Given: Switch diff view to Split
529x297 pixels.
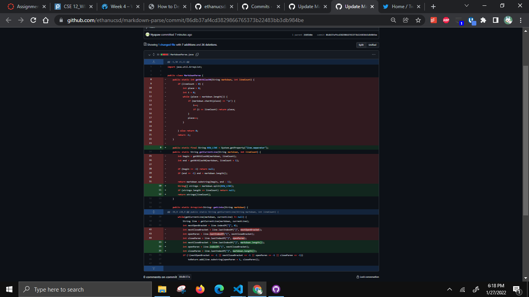Looking at the screenshot, I should point(361,45).
